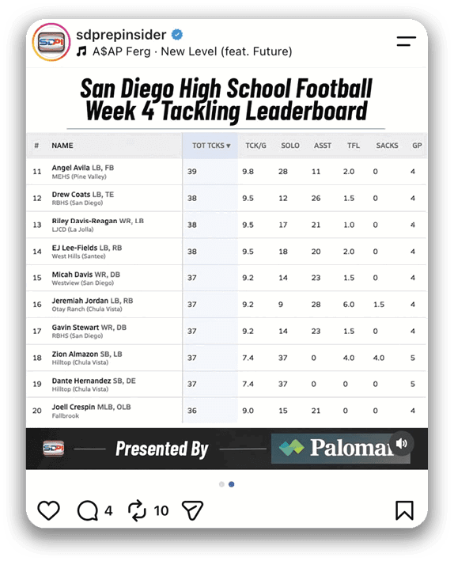Open A$AP Ferg New Level audio link
Screen dimensions: 454x561
point(192,51)
